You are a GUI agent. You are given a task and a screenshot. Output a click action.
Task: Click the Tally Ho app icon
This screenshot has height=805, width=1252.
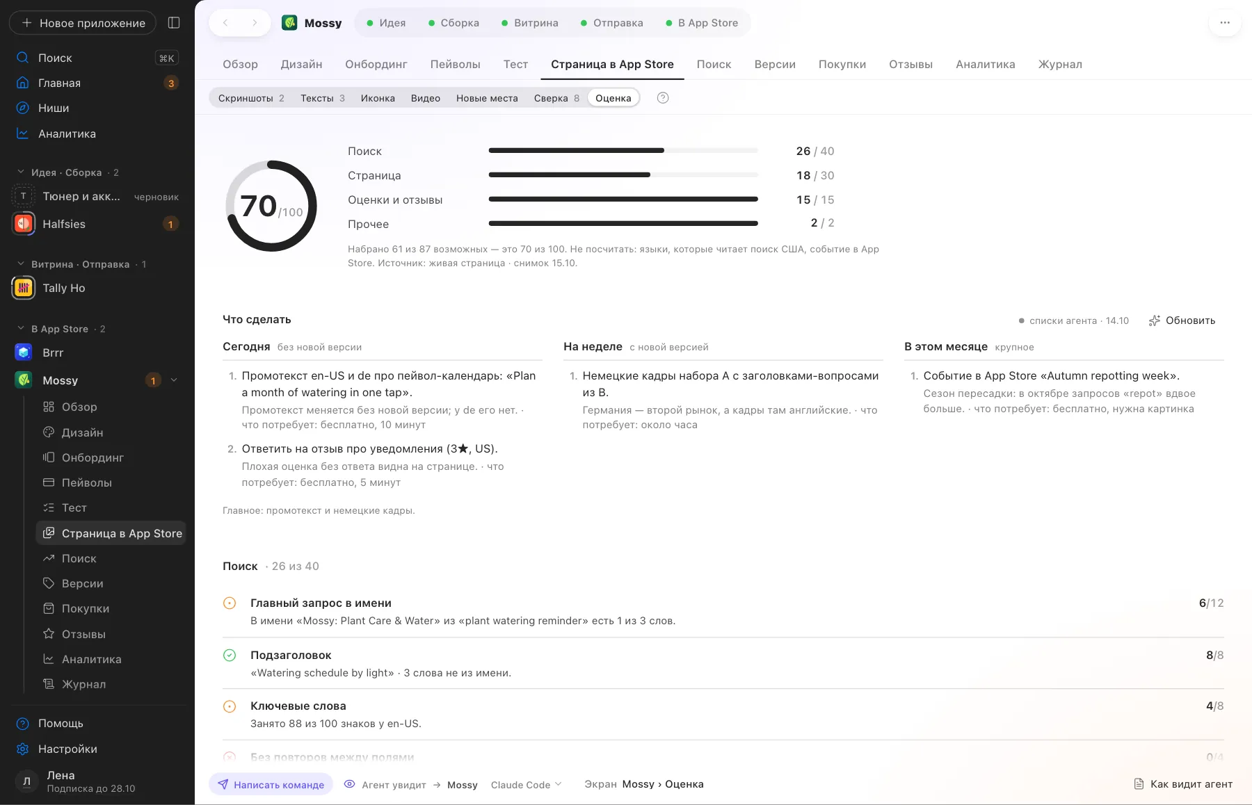tap(24, 288)
